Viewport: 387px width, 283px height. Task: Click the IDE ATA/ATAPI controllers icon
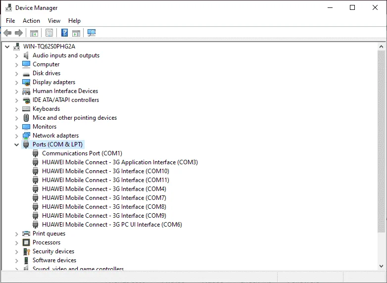[26, 100]
